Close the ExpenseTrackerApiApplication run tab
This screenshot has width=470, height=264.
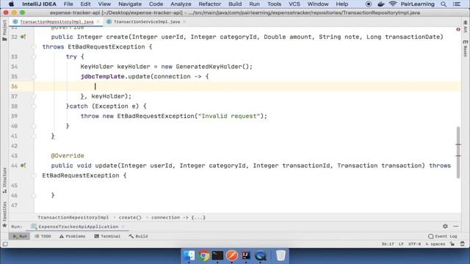point(123,227)
